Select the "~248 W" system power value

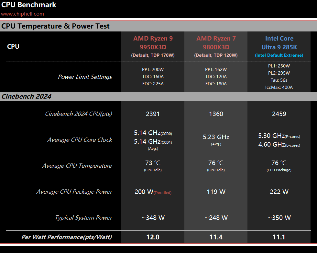point(216,218)
